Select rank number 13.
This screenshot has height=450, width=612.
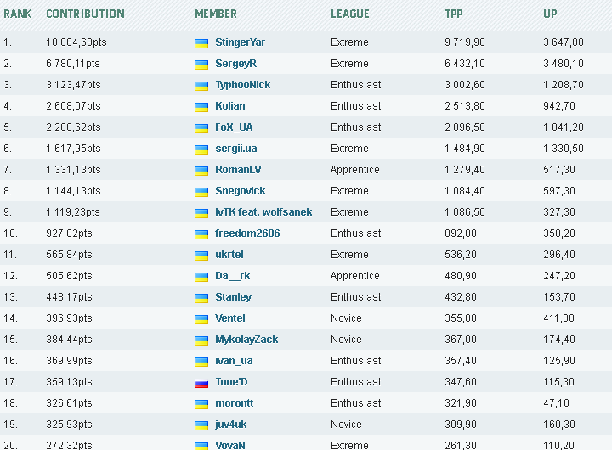[x=10, y=297]
